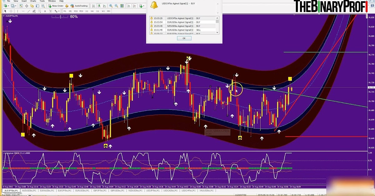
Task: Click the New Chart toolbar icon
Action: pyautogui.click(x=5, y=6)
